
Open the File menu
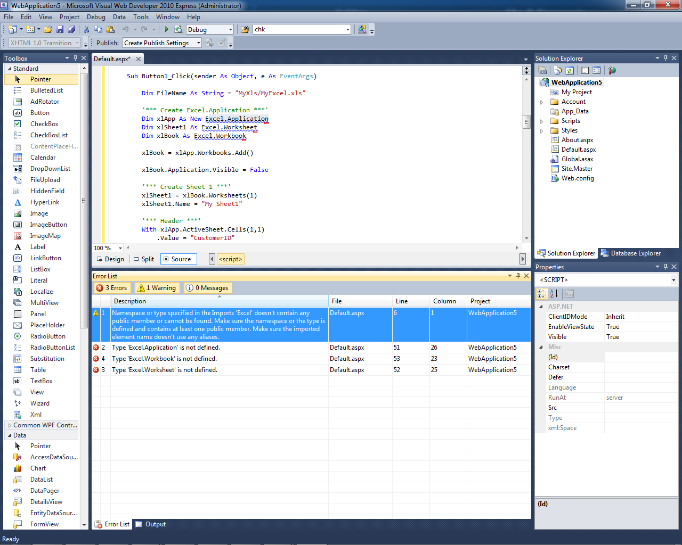[9, 17]
